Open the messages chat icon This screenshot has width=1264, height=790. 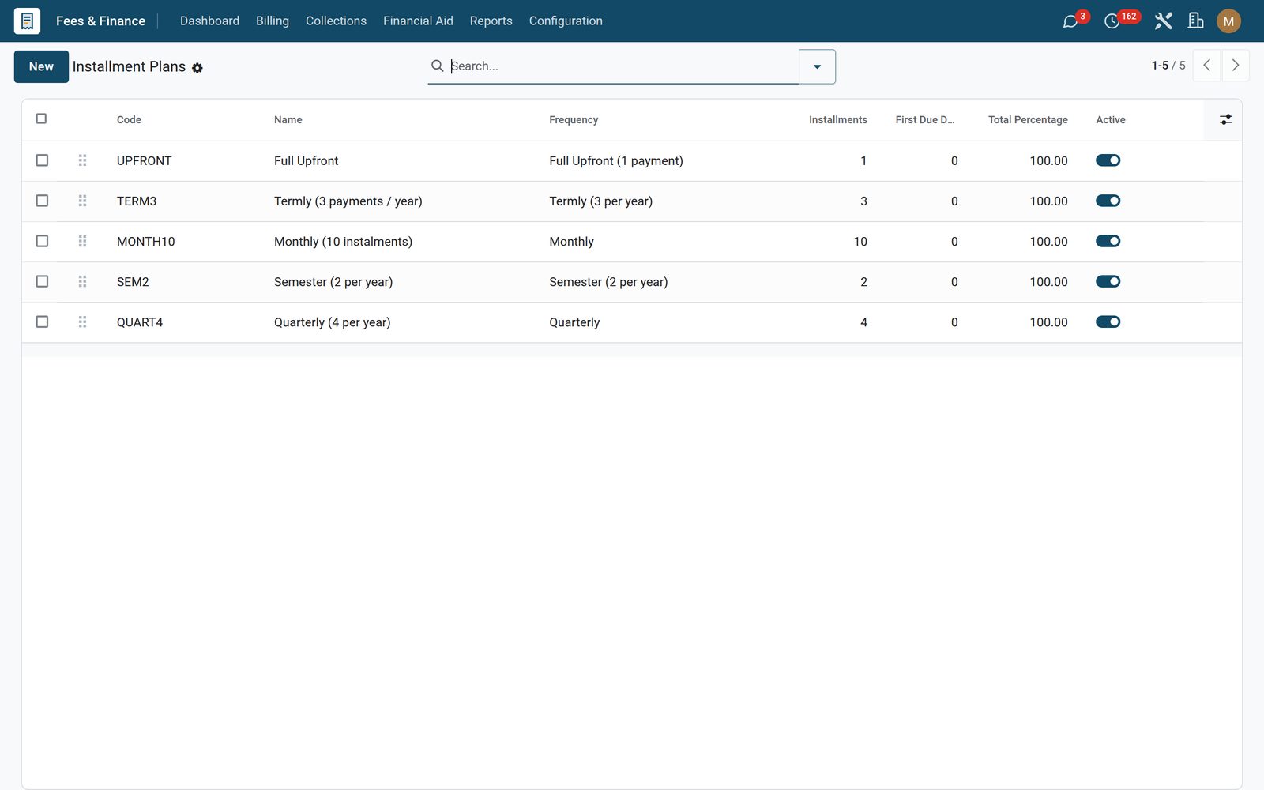point(1070,21)
